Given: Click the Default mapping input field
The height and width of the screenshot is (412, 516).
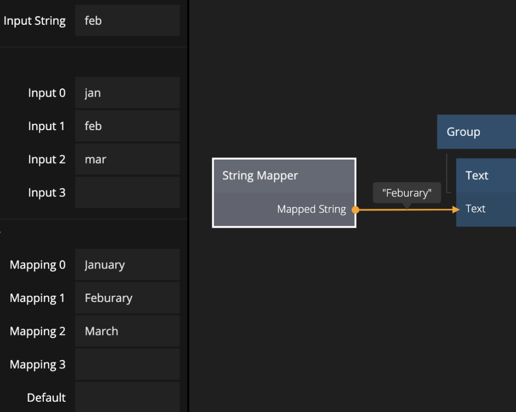Looking at the screenshot, I should pos(127,397).
